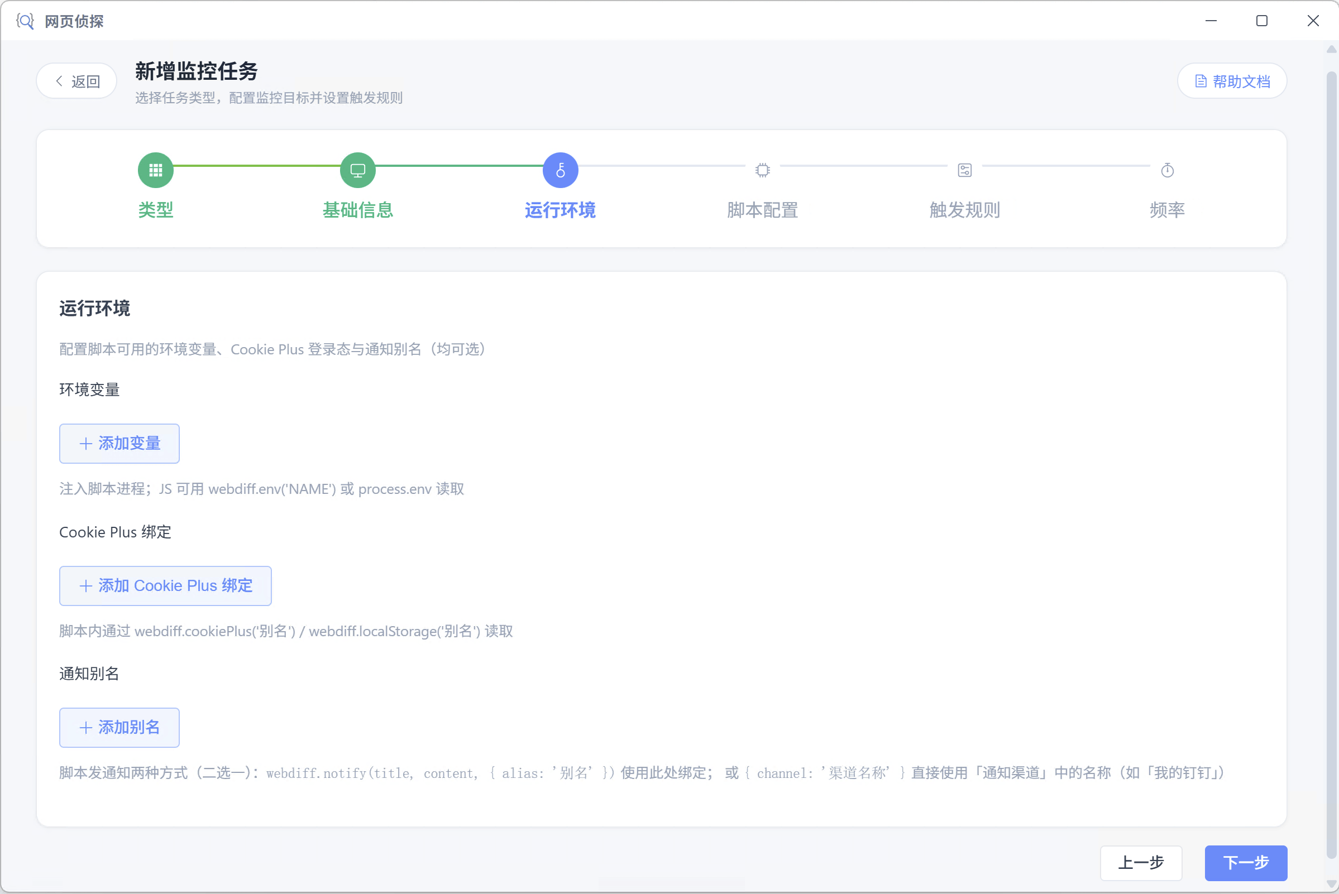This screenshot has width=1339, height=894.
Task: Open the 帮助文档 help link
Action: (x=1232, y=81)
